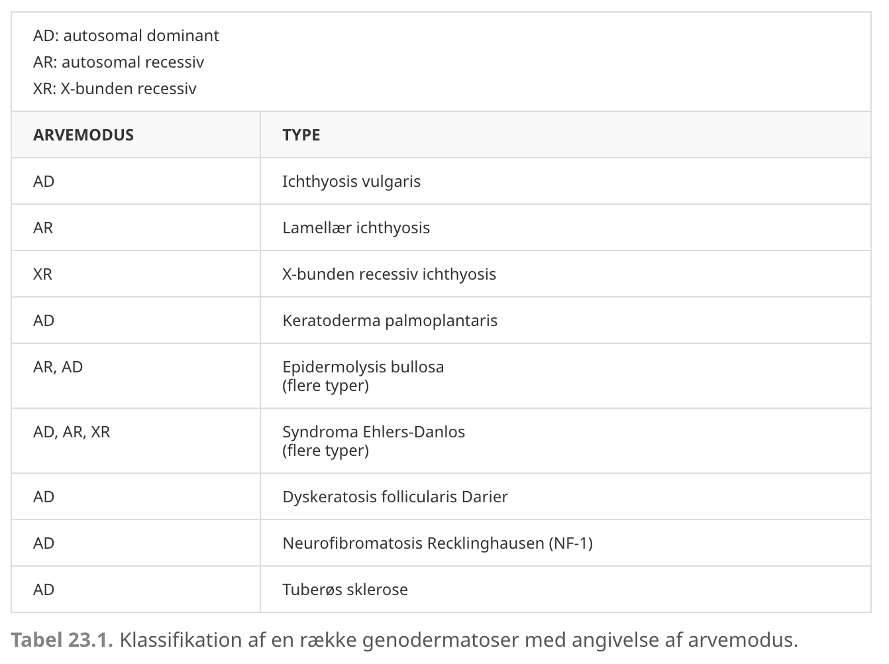Click the 'XR: X-bunden recessiv' legend line
Screen dimensions: 889x664
point(115,88)
